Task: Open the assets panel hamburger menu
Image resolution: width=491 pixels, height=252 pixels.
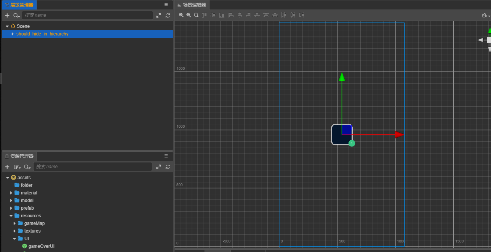Action: point(166,156)
